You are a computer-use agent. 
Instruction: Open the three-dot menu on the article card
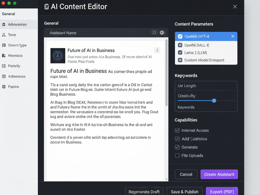click(x=157, y=50)
